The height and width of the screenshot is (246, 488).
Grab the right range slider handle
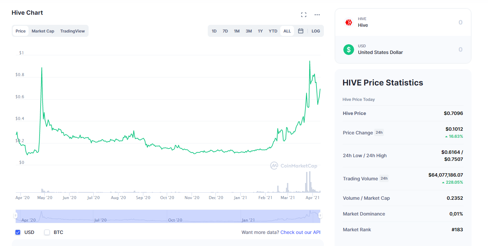coord(320,216)
